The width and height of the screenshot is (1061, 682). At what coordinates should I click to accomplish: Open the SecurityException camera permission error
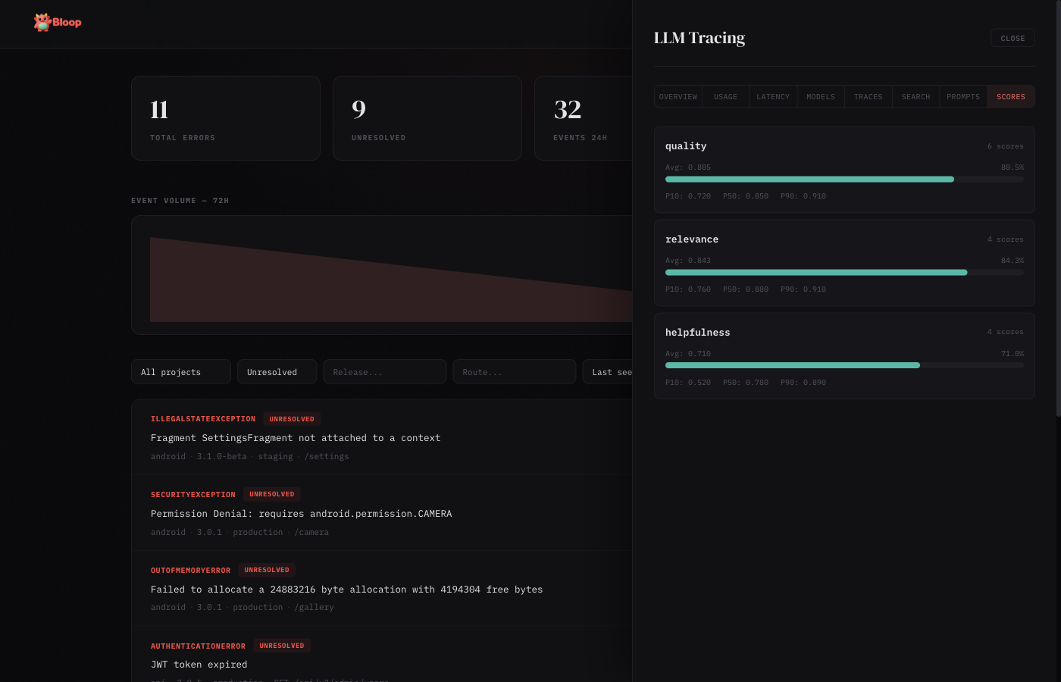301,514
